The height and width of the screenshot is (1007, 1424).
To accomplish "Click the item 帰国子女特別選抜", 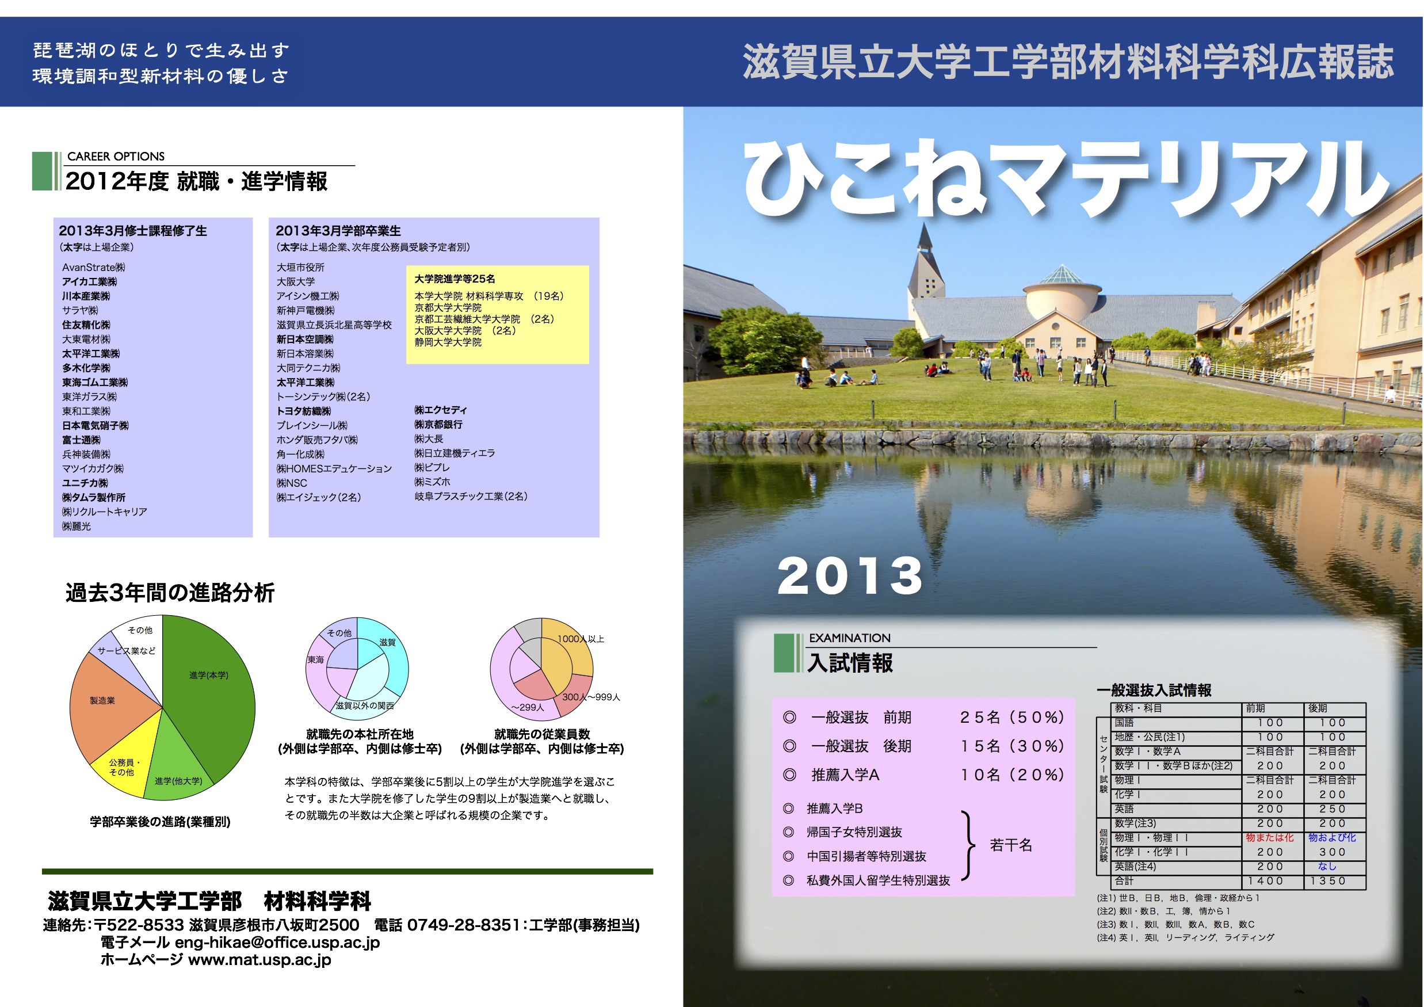I will pyautogui.click(x=854, y=832).
